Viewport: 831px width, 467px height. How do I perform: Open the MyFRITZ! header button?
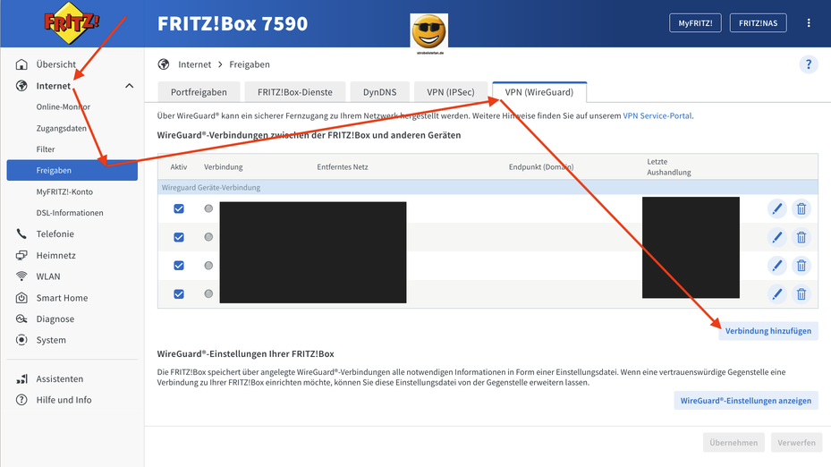(x=695, y=23)
